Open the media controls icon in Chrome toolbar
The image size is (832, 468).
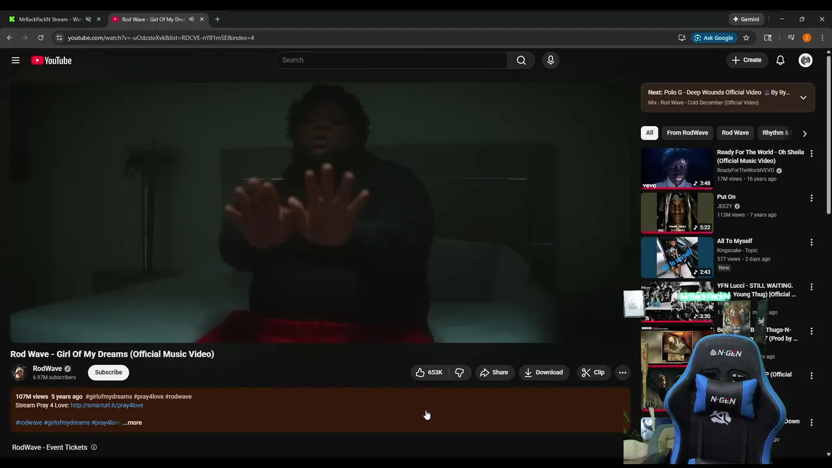pos(791,38)
